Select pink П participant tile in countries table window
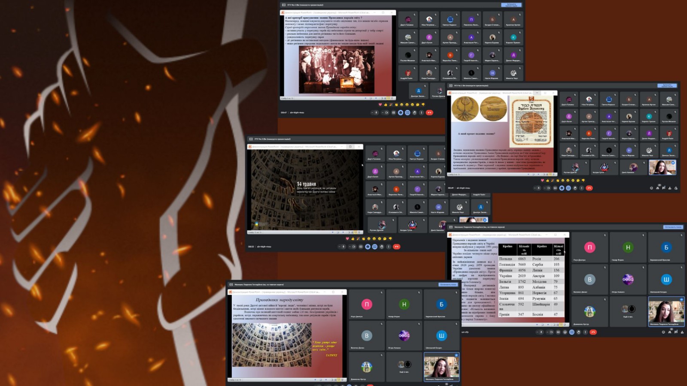687x386 pixels. pyautogui.click(x=590, y=247)
